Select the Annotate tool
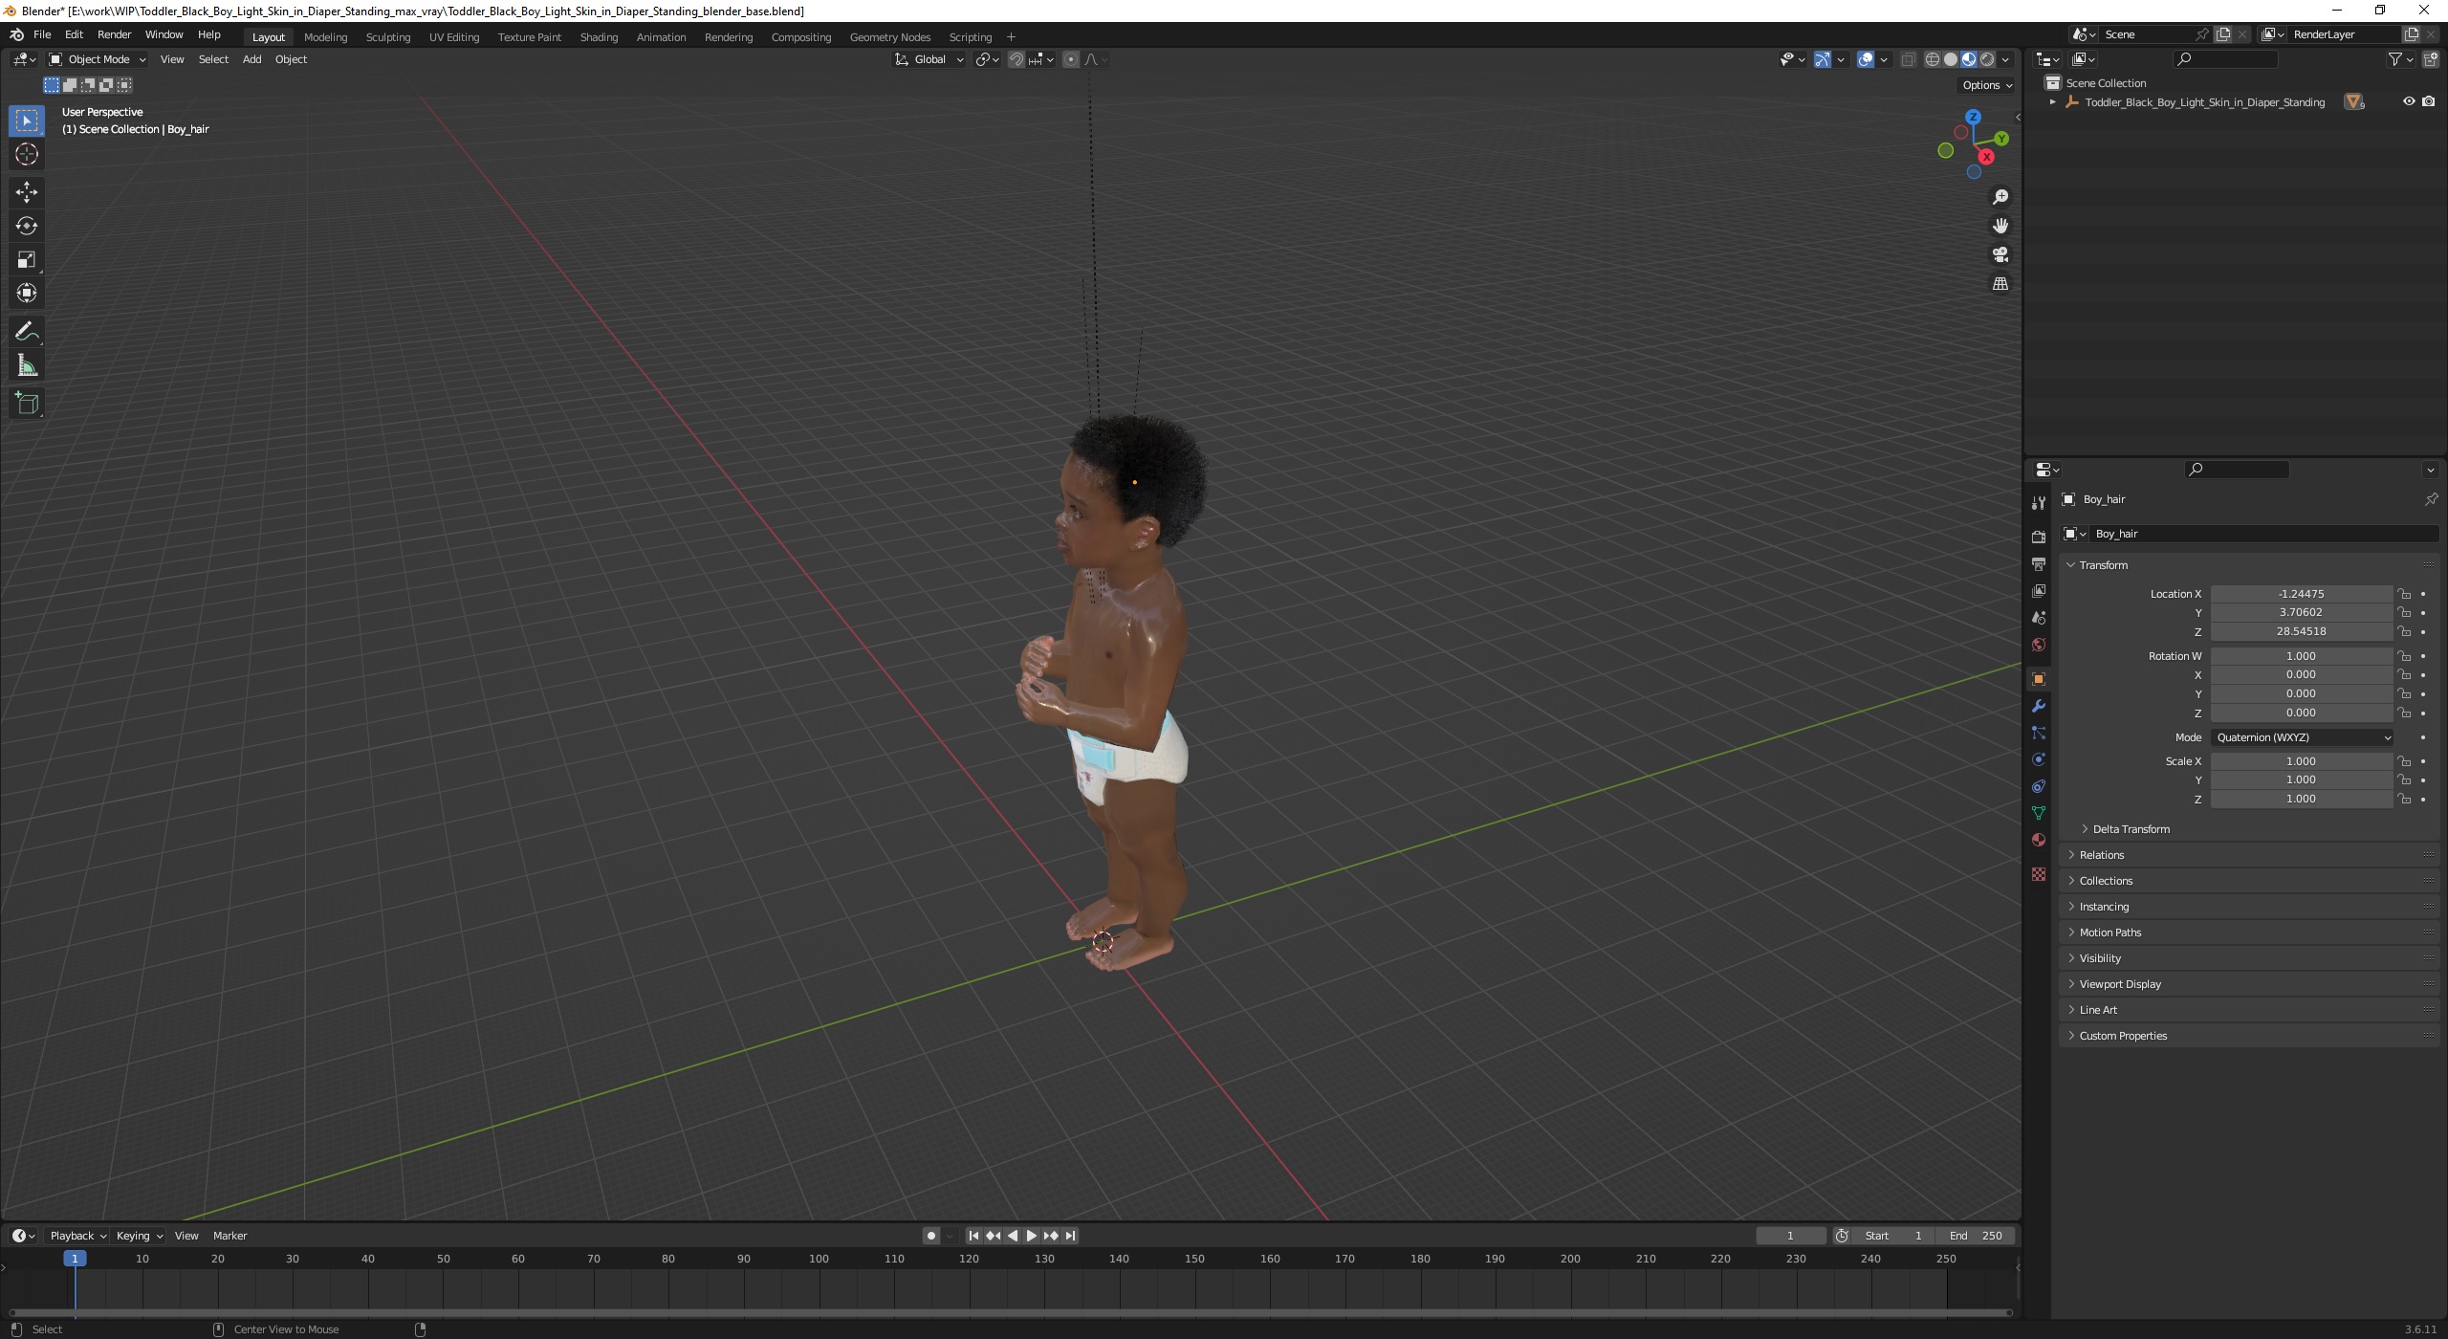This screenshot has width=2448, height=1339. pos(27,332)
